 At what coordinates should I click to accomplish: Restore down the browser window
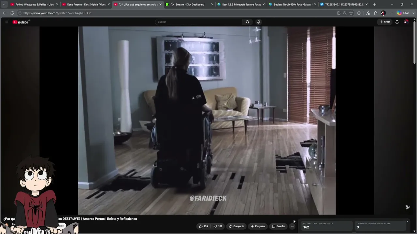click(402, 5)
